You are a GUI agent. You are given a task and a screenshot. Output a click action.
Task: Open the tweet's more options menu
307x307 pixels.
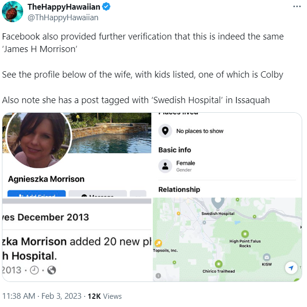coord(297,7)
